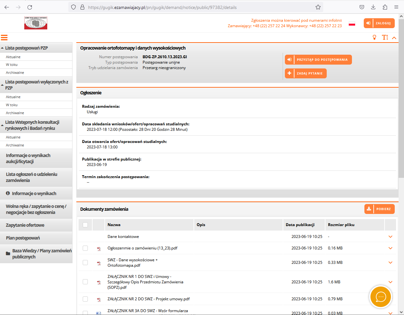This screenshot has height=315, width=404.
Task: Open Zapytanie ofertowe menu item
Action: tap(25, 225)
